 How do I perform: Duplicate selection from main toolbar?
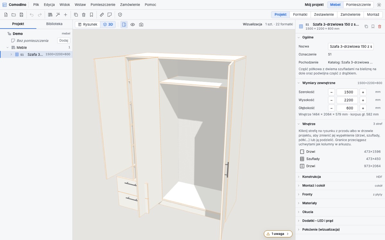76,15
